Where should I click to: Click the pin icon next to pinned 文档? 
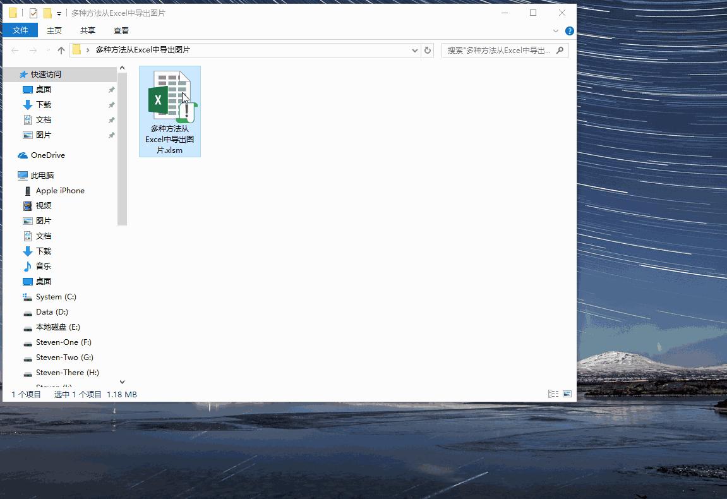click(111, 120)
